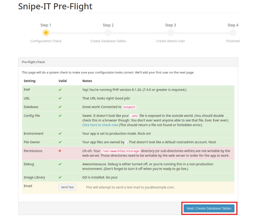Viewport: 260px width, 218px height.
Task: Click the Config File row checkmark
Action: (60, 116)
